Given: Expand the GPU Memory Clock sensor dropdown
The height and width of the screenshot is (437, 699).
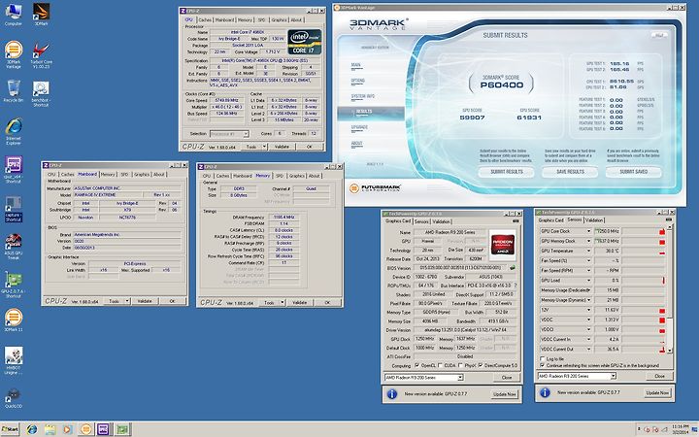Looking at the screenshot, I should pyautogui.click(x=588, y=241).
